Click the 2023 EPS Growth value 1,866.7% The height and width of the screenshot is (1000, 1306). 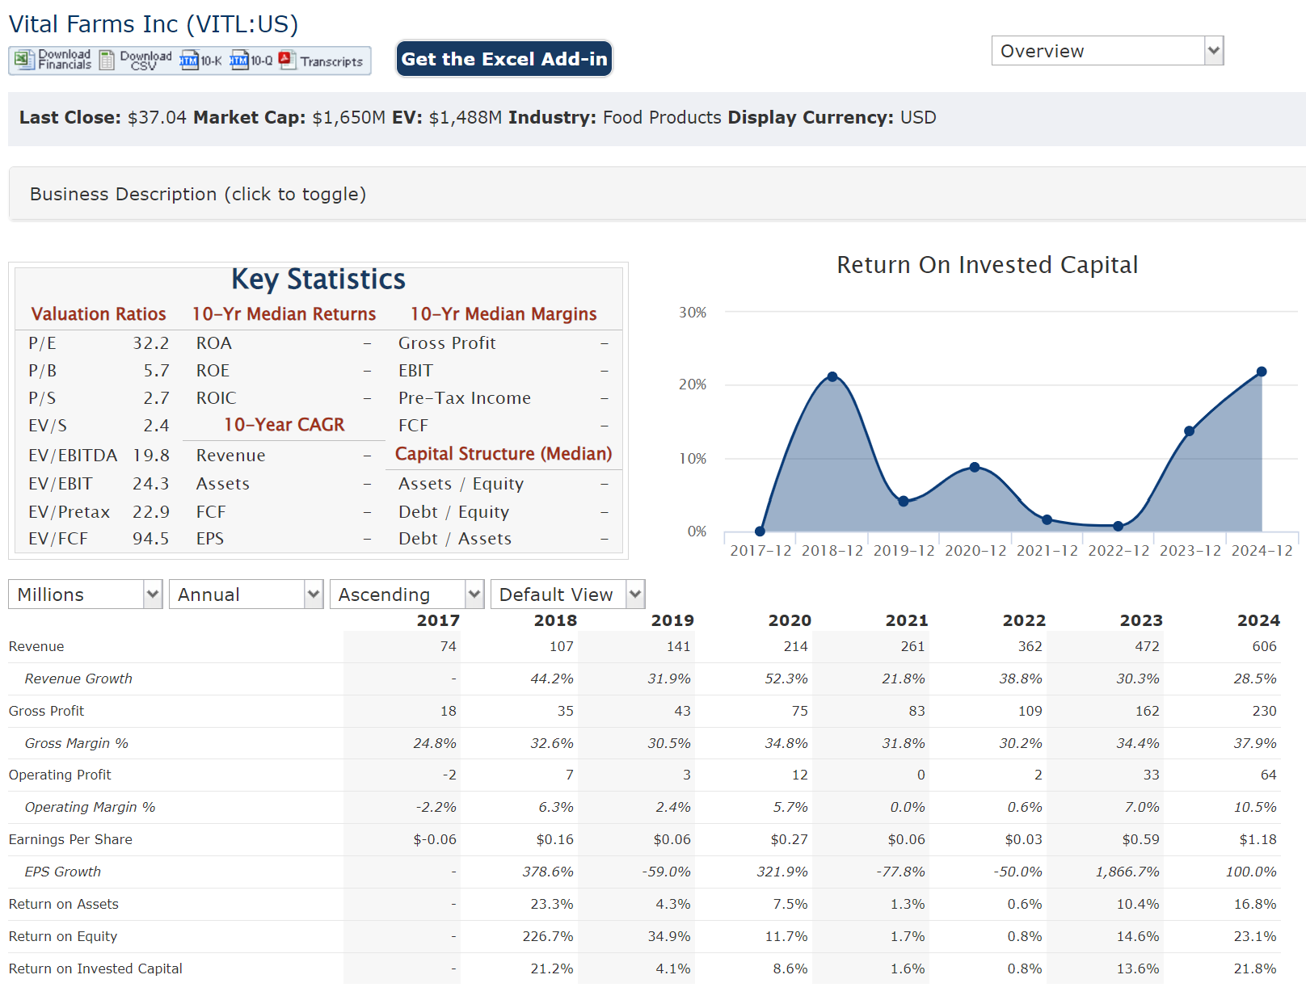[x=1127, y=872]
